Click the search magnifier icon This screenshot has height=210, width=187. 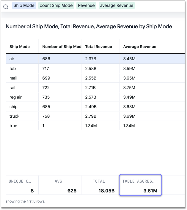click(6, 6)
